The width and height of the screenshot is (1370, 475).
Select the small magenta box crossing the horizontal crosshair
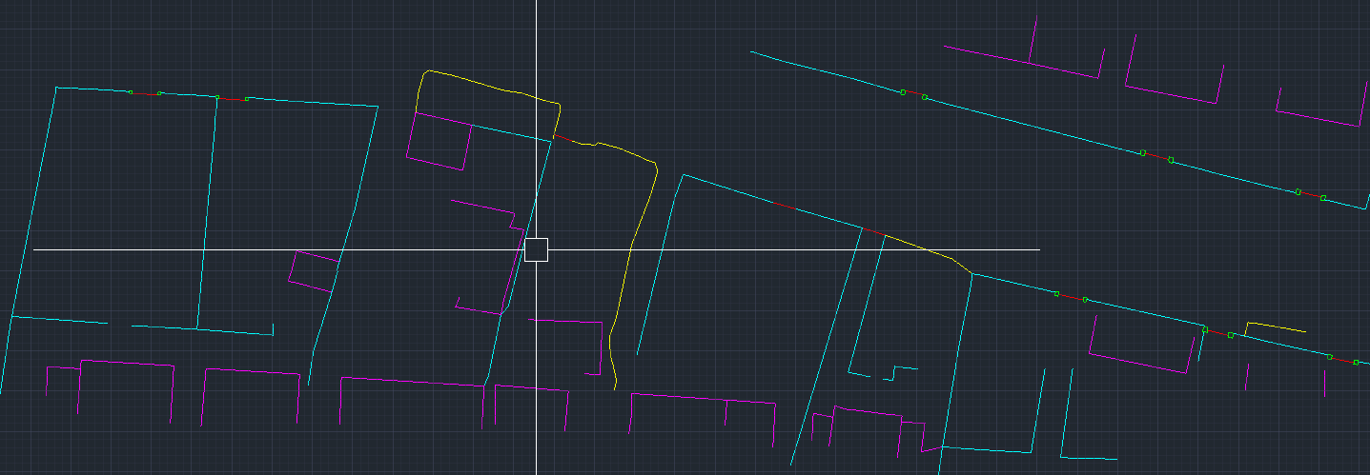click(x=313, y=270)
